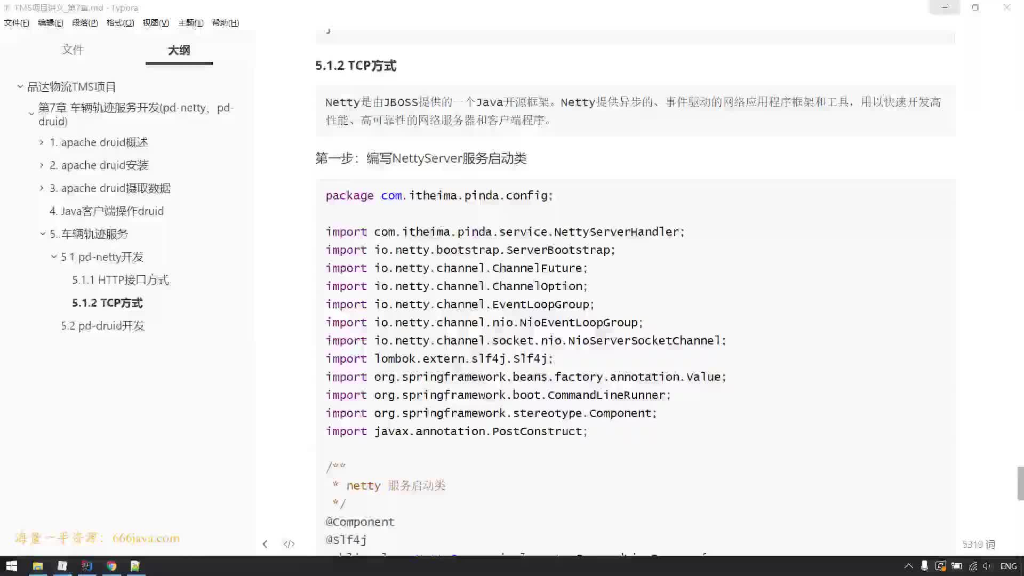
Task: Collapse the 品达物流TMS项目 outline node
Action: coord(20,86)
